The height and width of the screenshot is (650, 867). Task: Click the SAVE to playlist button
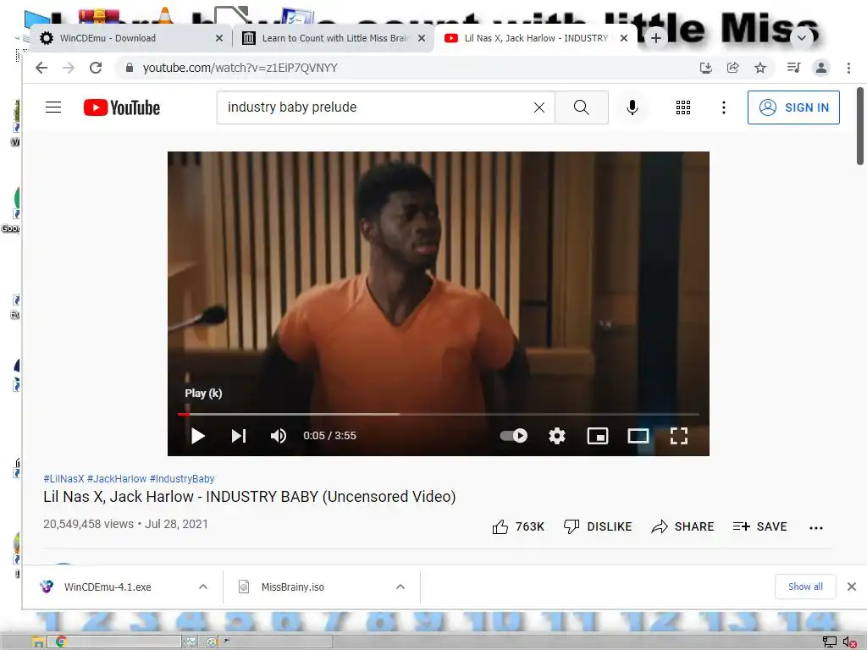pyautogui.click(x=759, y=526)
